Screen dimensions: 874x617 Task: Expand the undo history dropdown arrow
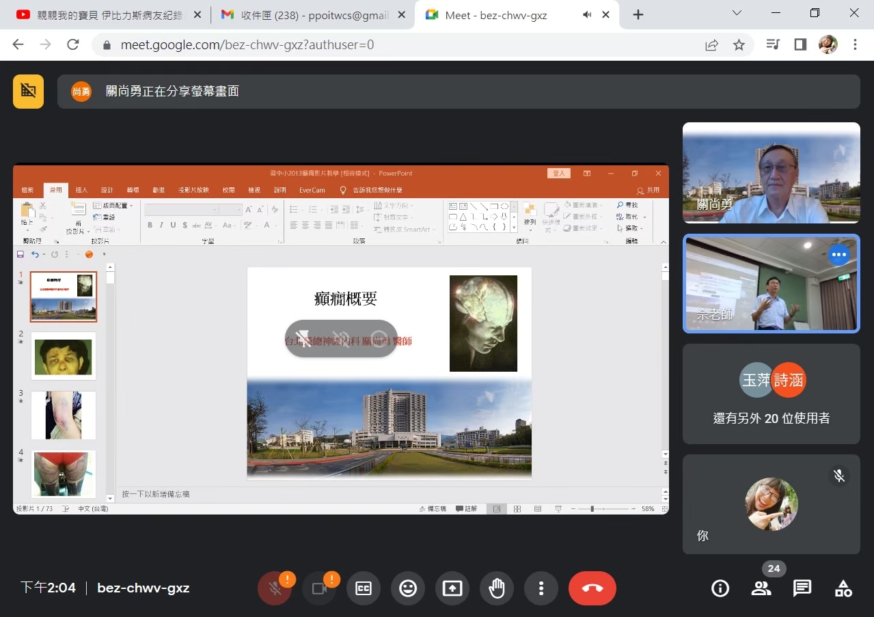point(44,255)
